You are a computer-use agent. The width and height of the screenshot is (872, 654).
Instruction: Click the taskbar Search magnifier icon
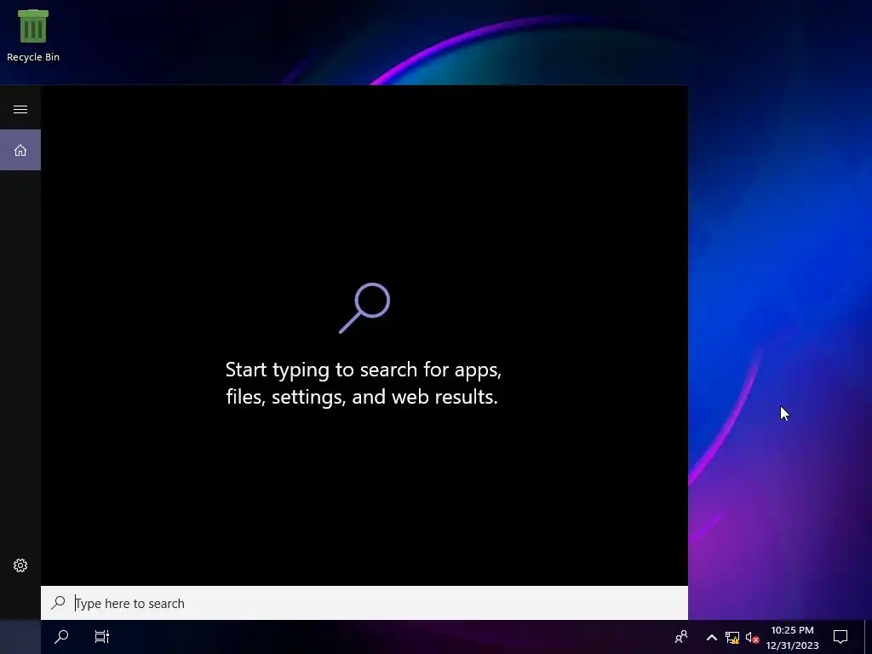click(x=61, y=637)
